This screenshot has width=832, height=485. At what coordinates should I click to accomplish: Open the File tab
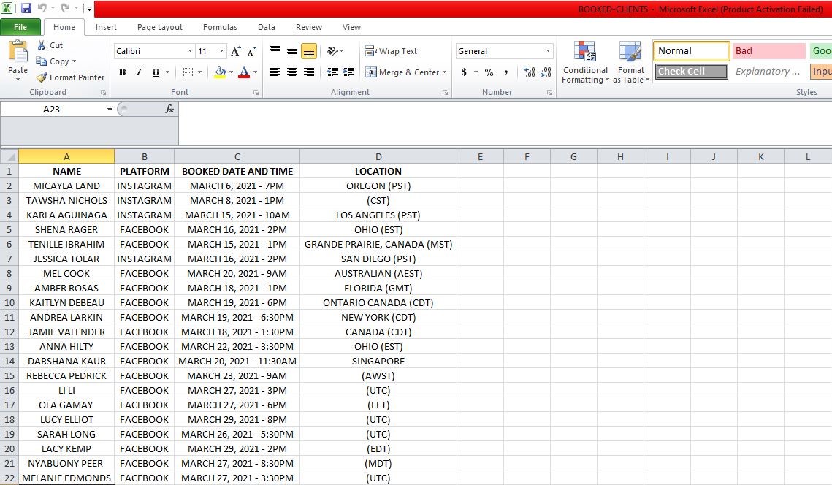(x=20, y=27)
